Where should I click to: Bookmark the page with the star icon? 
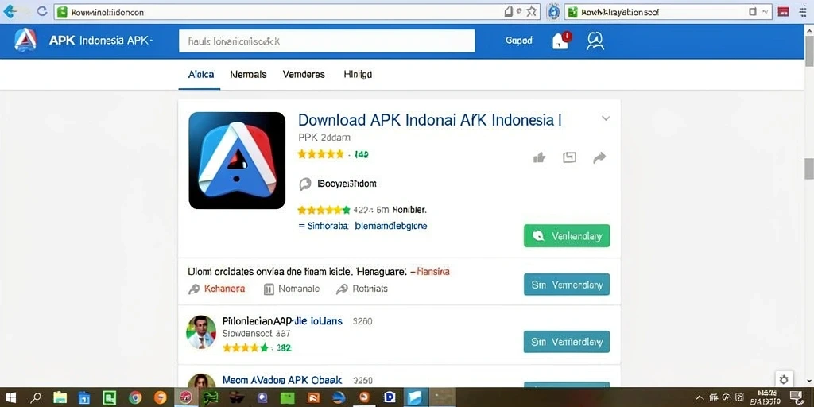532,11
